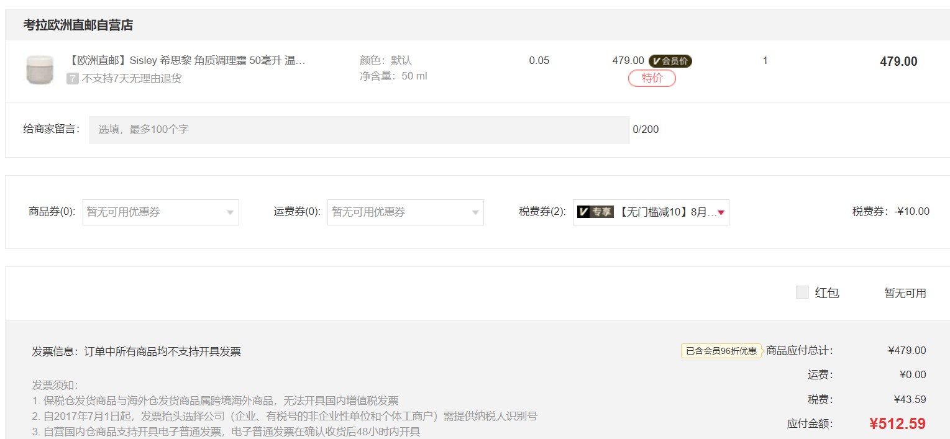Image resolution: width=950 pixels, height=439 pixels.
Task: Click the 净含量：50 ml text
Action: point(393,76)
